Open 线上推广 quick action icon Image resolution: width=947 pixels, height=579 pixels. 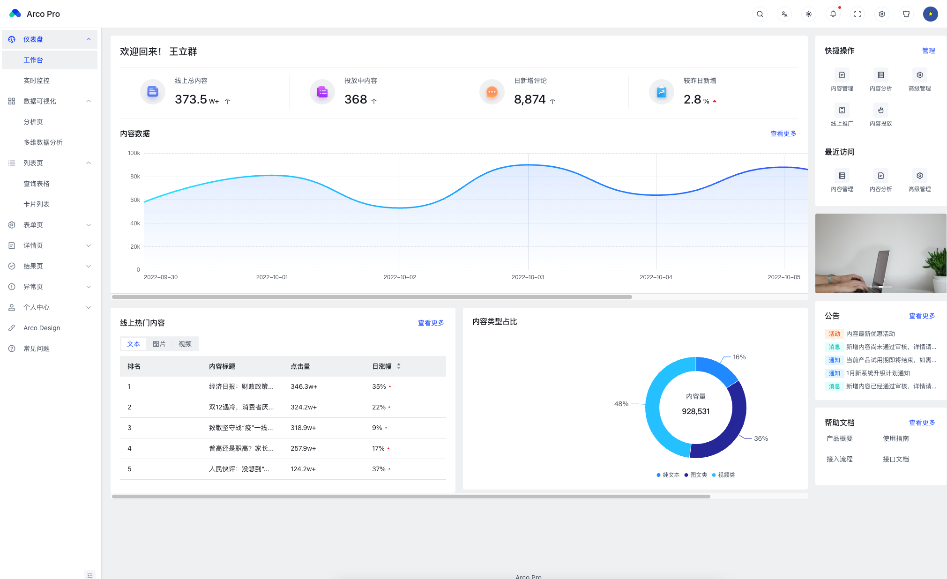[842, 110]
